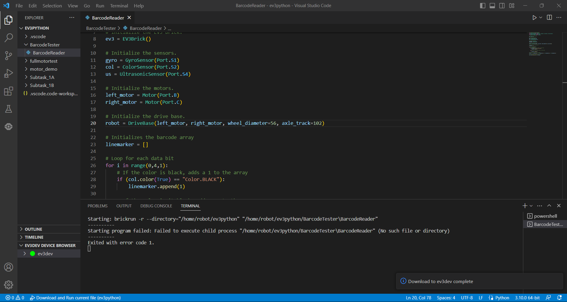Open the .vscode.code-workspace file

[x=49, y=93]
